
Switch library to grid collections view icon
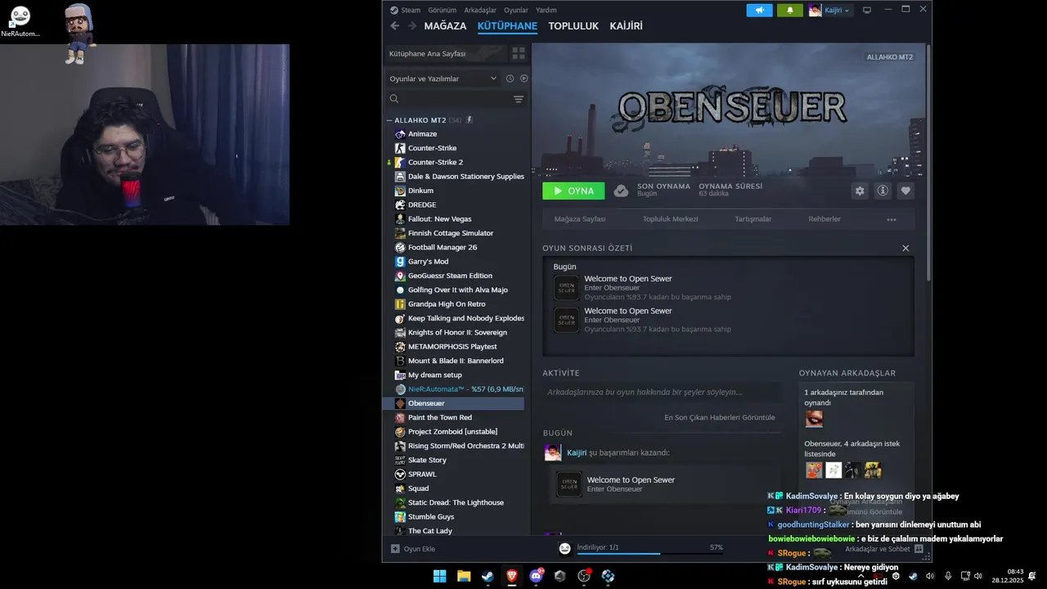click(518, 53)
